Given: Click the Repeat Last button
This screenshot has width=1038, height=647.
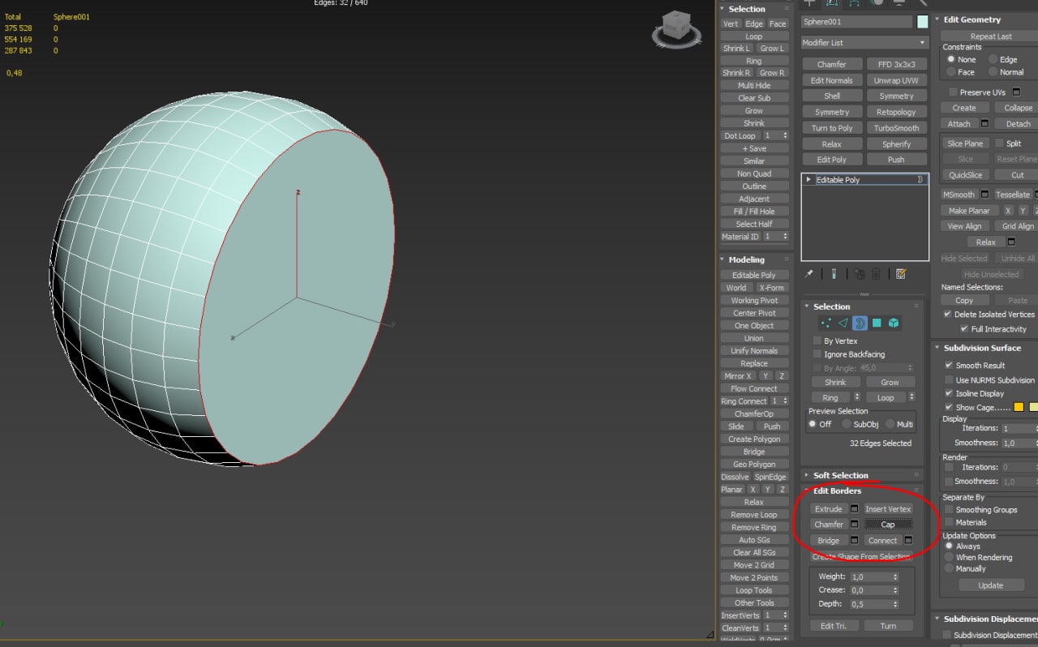Looking at the screenshot, I should tap(991, 36).
